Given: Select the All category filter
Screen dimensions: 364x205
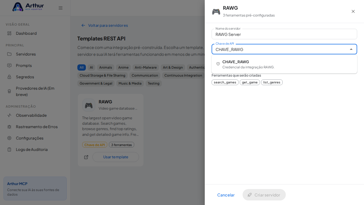Looking at the screenshot, I should pos(82,67).
